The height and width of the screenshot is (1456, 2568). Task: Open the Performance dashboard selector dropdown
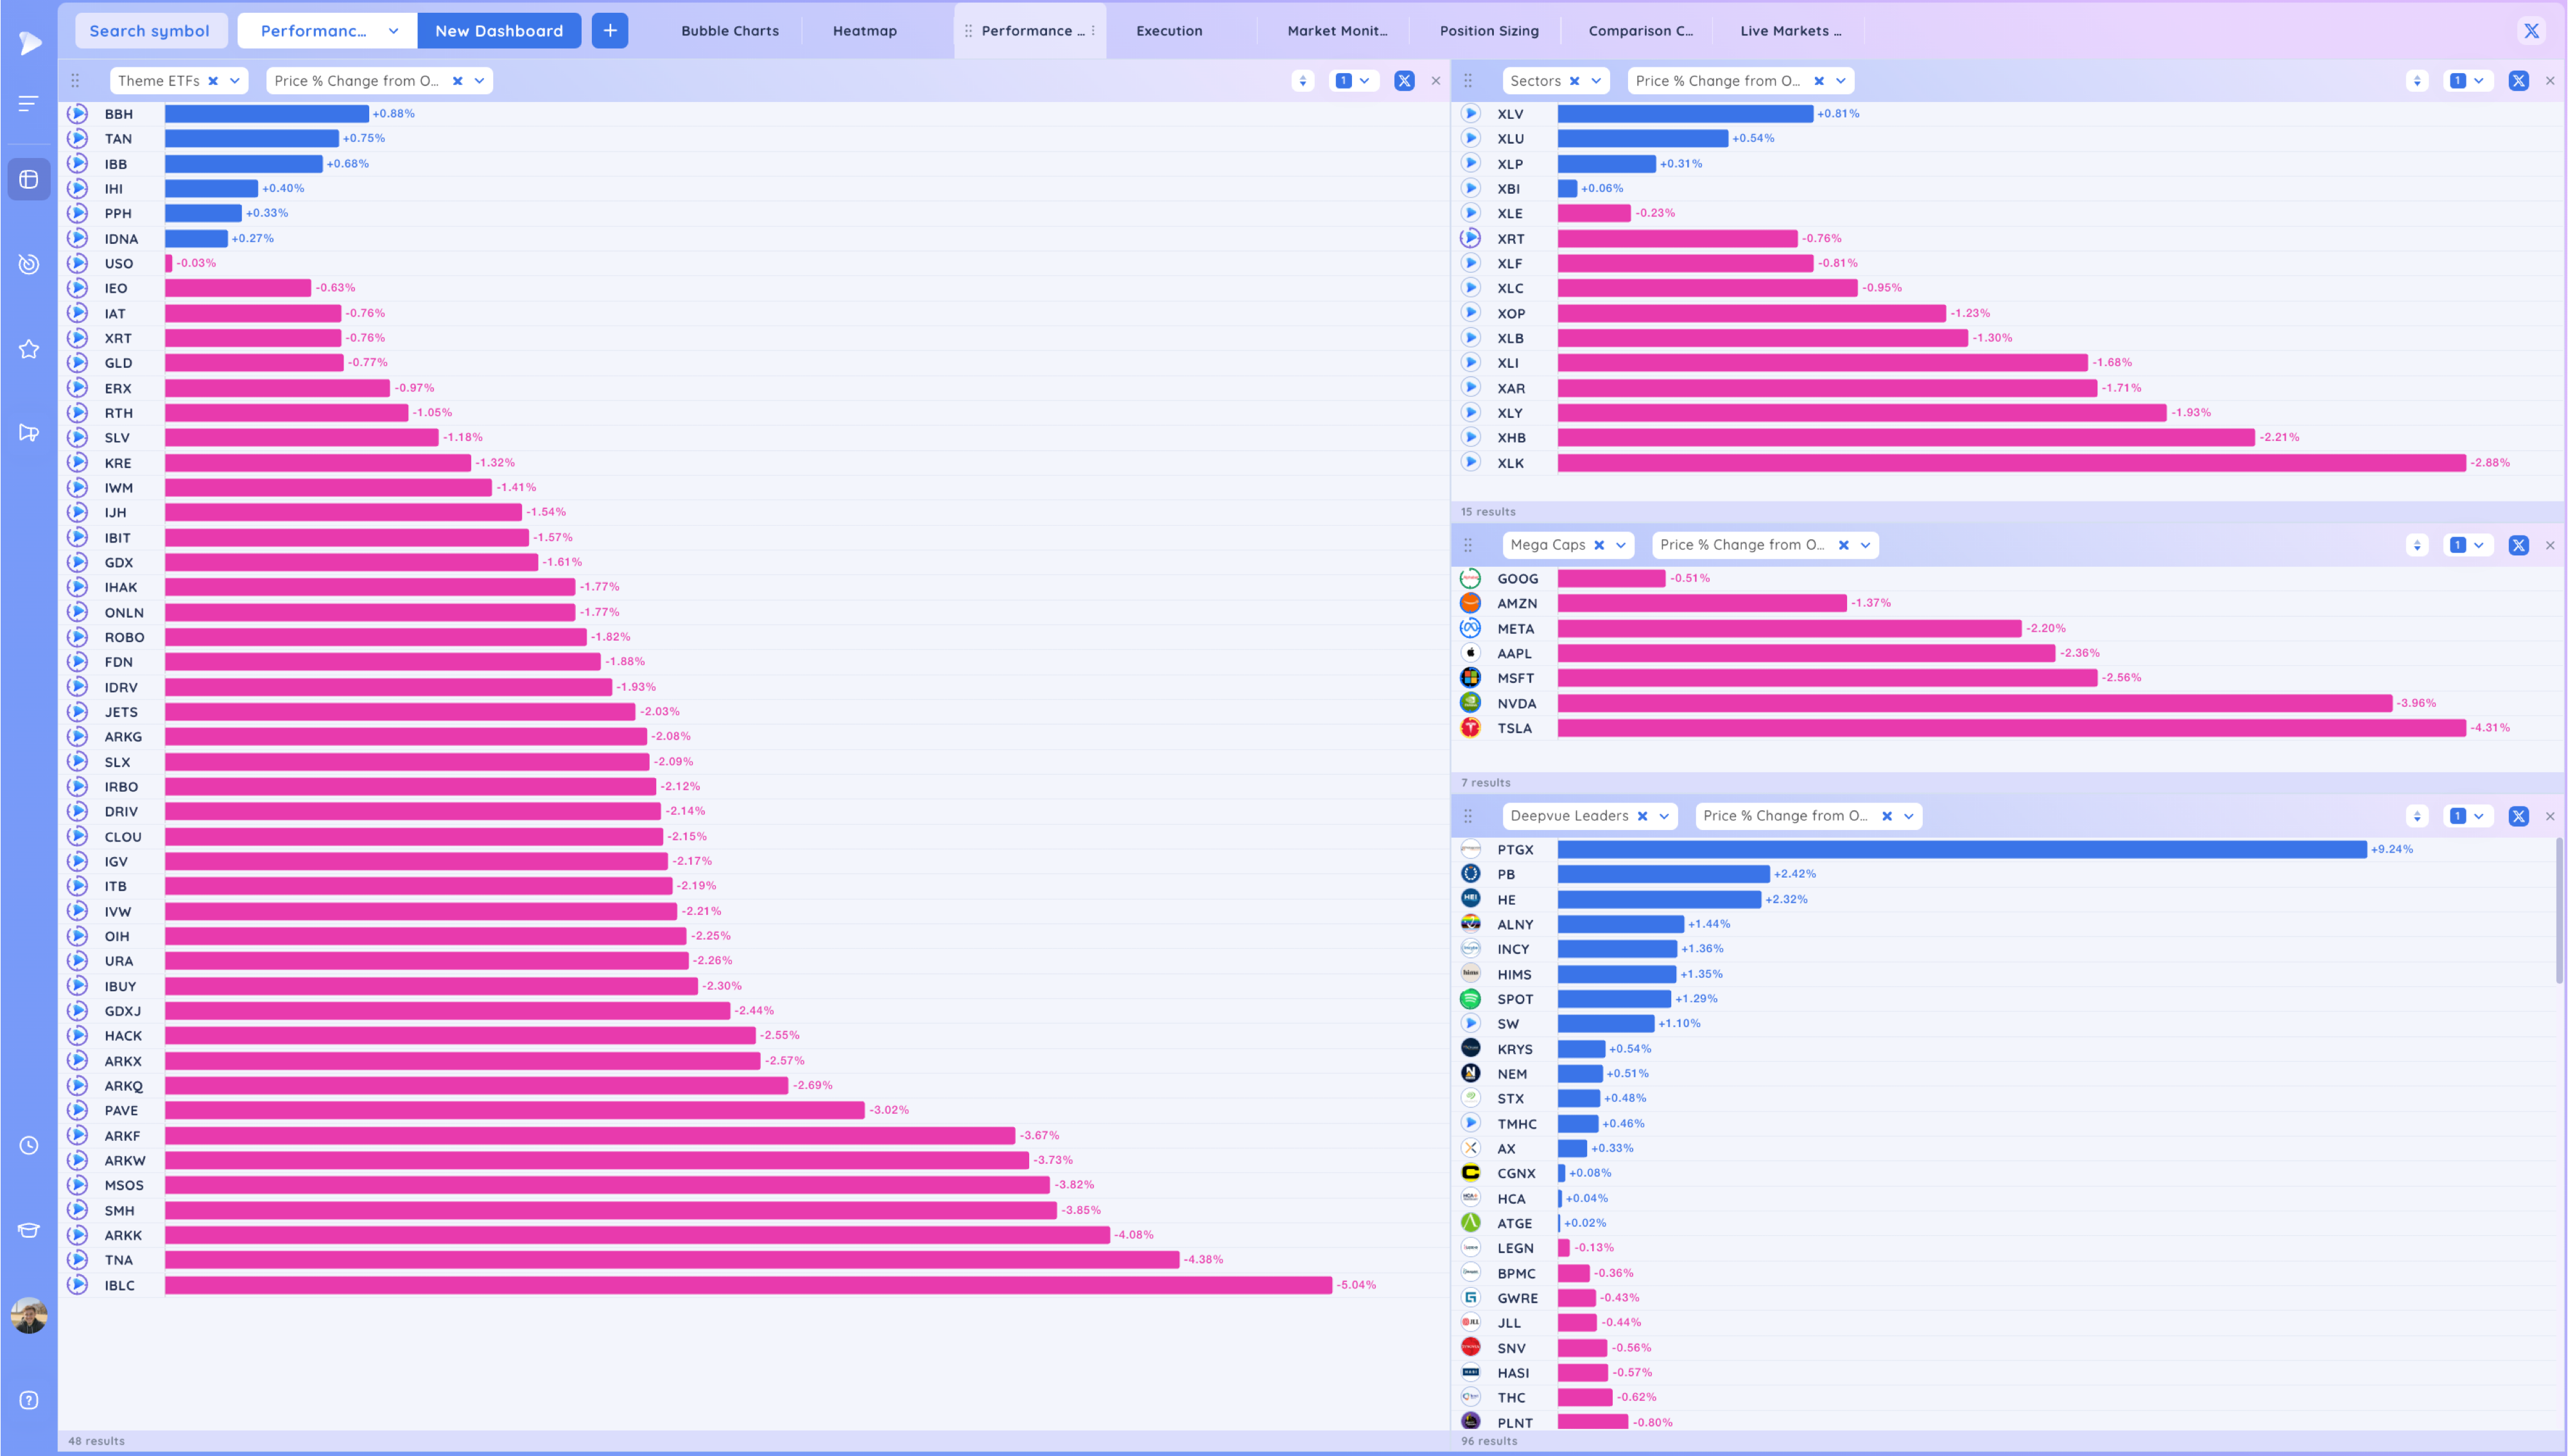[393, 31]
